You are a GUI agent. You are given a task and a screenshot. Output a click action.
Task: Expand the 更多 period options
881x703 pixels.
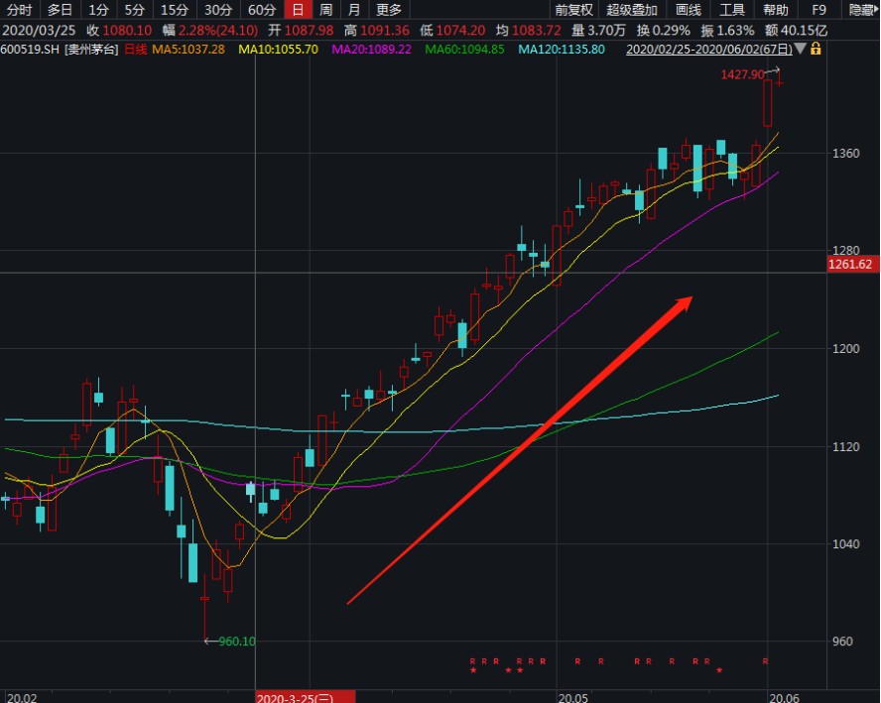point(389,10)
